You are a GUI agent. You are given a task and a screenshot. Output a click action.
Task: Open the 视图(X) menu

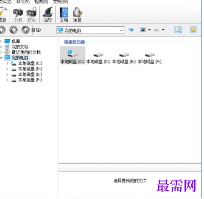pos(41,2)
